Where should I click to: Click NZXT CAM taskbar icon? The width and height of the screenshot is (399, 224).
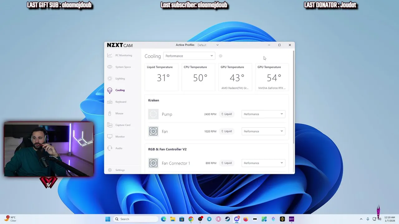click(x=291, y=219)
